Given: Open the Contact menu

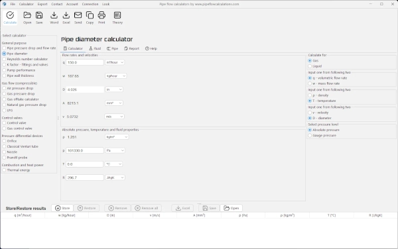Looking at the screenshot, I should point(57,4).
